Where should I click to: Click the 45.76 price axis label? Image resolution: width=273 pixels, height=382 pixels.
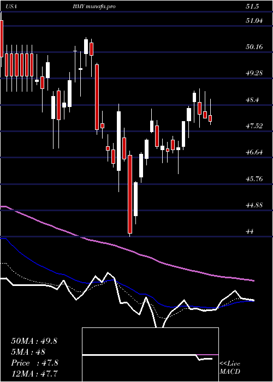(254, 179)
